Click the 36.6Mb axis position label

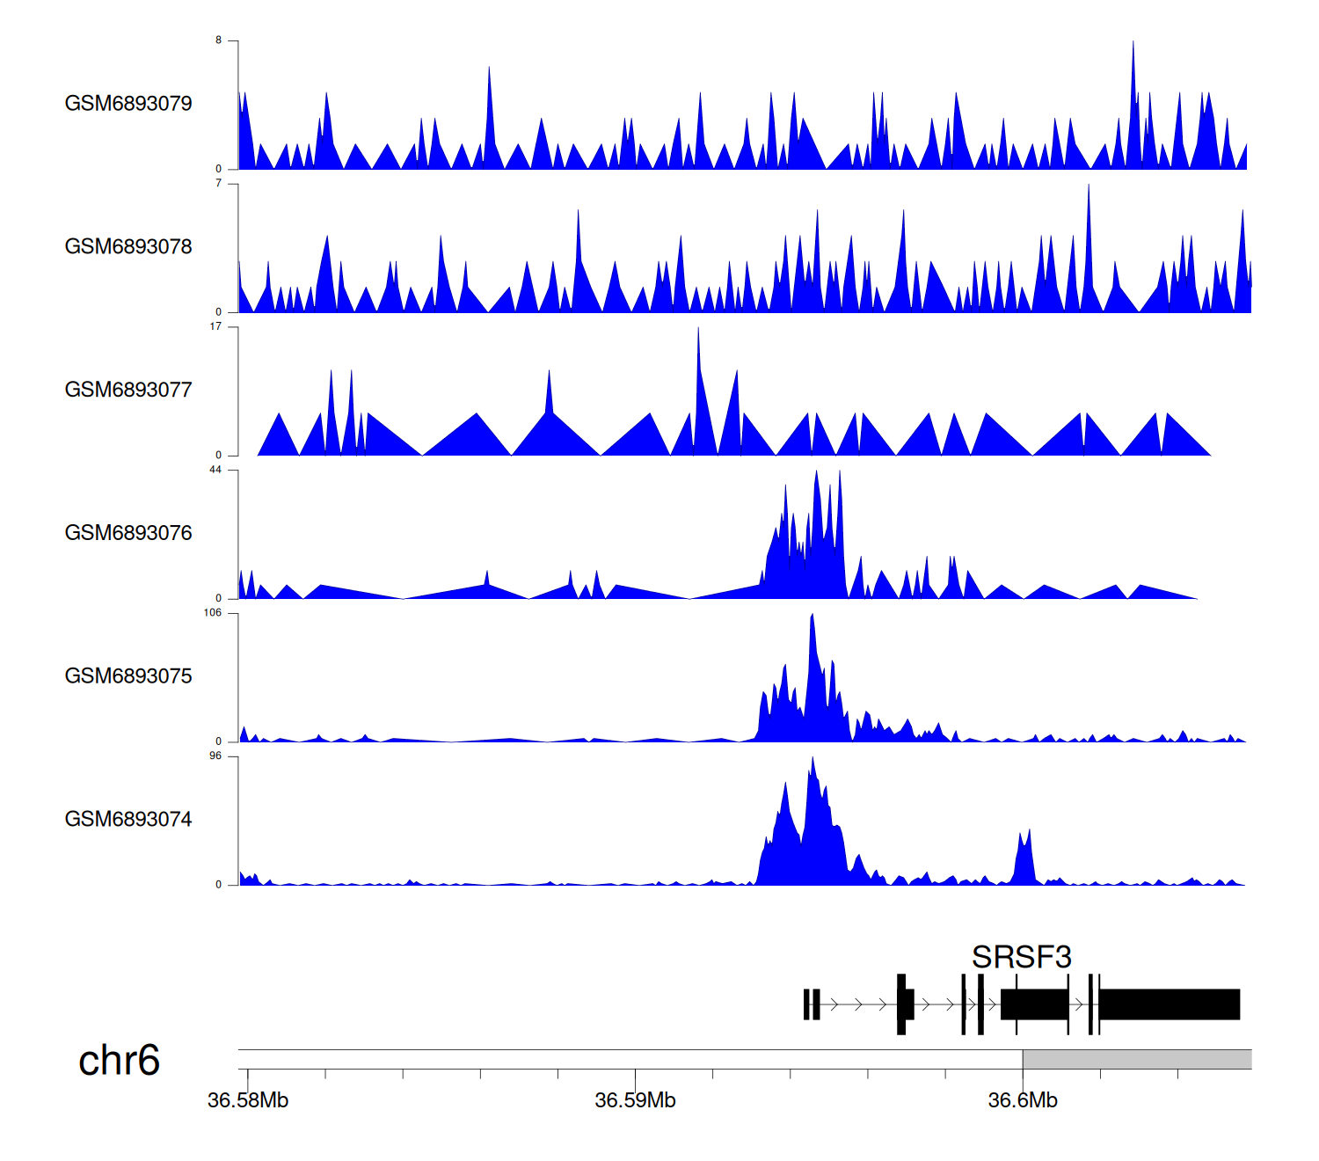tap(1023, 1100)
